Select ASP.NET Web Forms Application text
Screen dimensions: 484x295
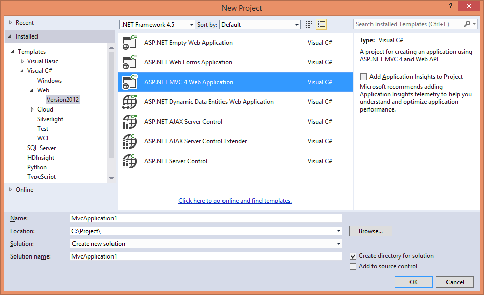coord(188,62)
